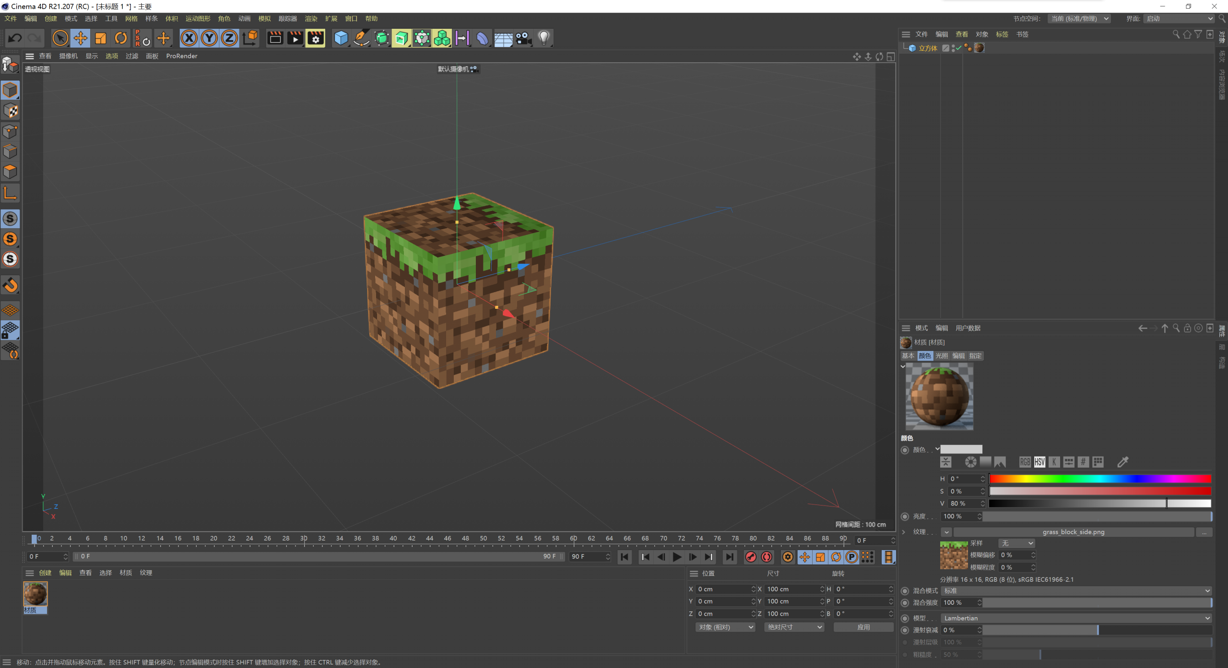Click the hue H gradient slider

tap(1100, 479)
